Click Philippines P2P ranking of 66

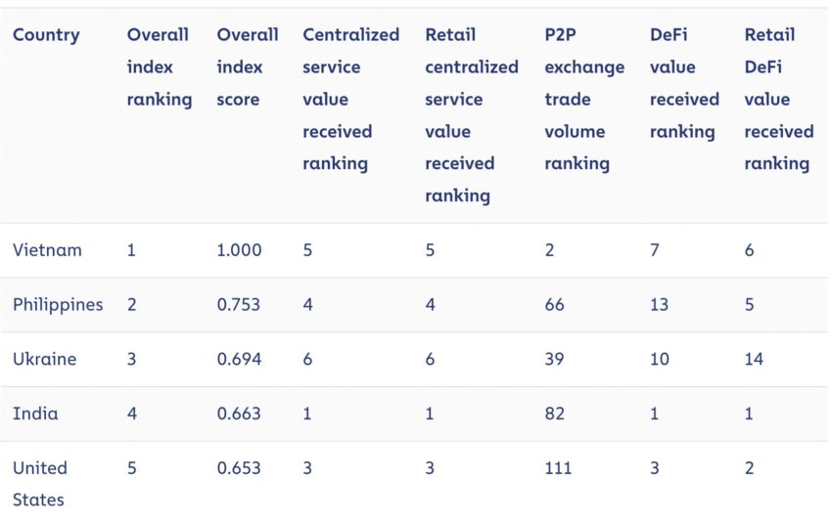pos(554,305)
